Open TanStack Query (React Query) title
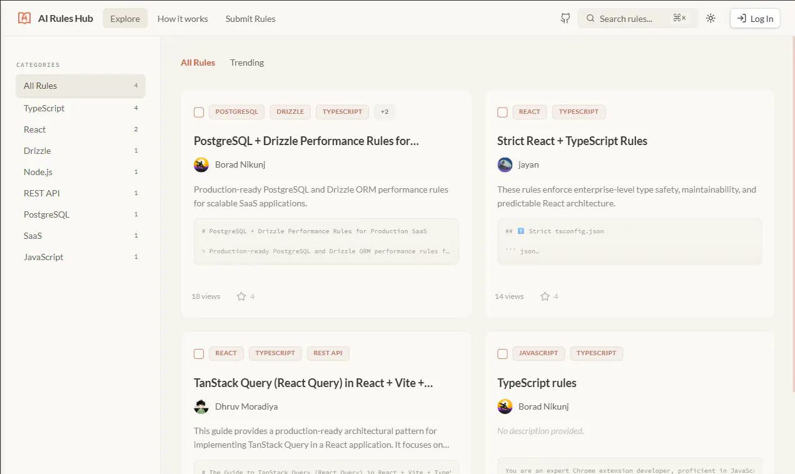 tap(313, 383)
